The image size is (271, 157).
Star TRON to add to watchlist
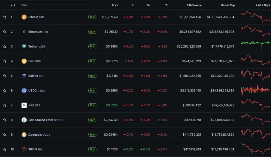coord(4,149)
